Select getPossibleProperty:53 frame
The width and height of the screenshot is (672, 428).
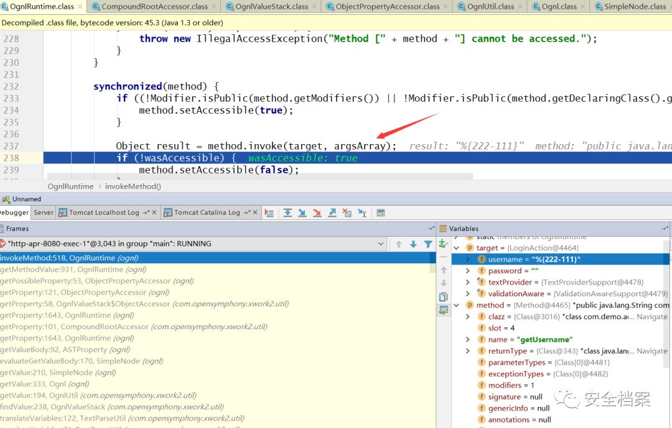pos(217,281)
